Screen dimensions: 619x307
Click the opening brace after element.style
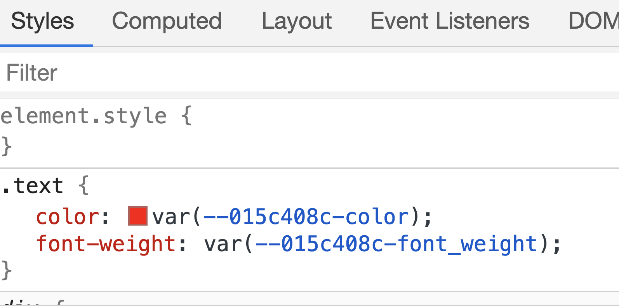187,116
